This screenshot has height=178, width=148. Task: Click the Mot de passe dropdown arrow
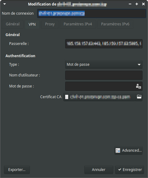tap(139, 65)
